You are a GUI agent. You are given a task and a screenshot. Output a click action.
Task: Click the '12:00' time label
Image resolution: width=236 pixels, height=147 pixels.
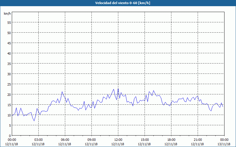pos(118,140)
